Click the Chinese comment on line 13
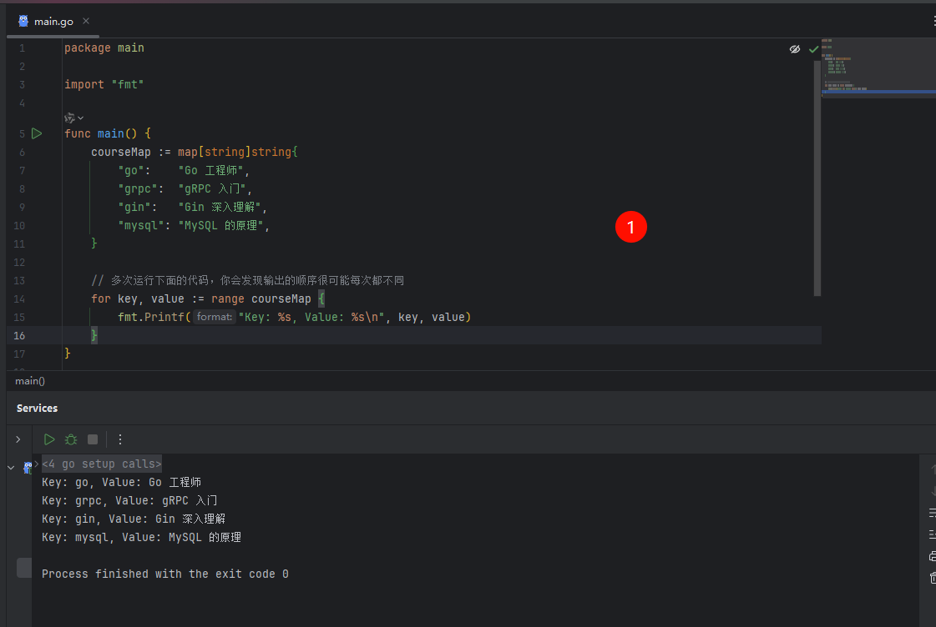Screen dimensions: 936x627 pos(248,280)
